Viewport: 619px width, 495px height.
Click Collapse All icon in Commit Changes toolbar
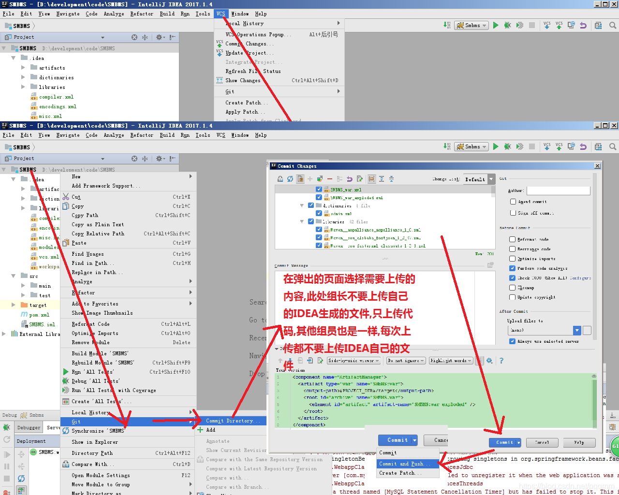tap(391, 179)
